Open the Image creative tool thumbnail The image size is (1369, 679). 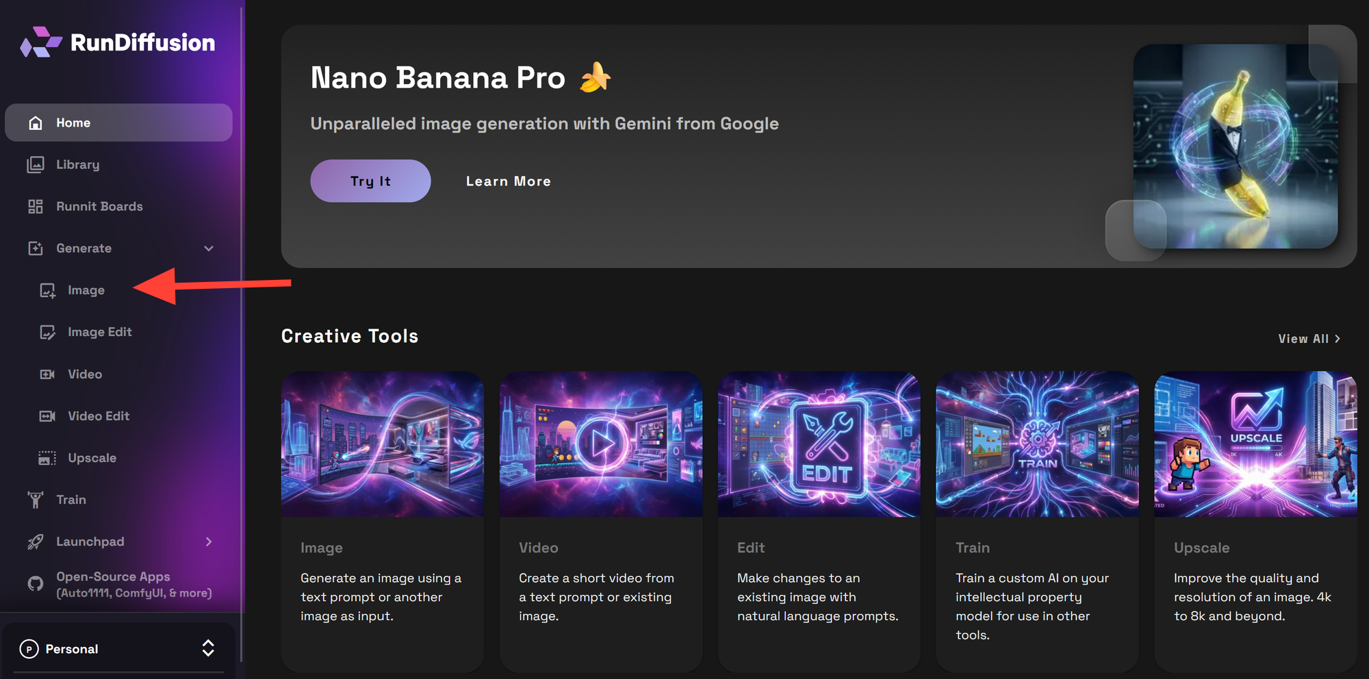pos(383,444)
